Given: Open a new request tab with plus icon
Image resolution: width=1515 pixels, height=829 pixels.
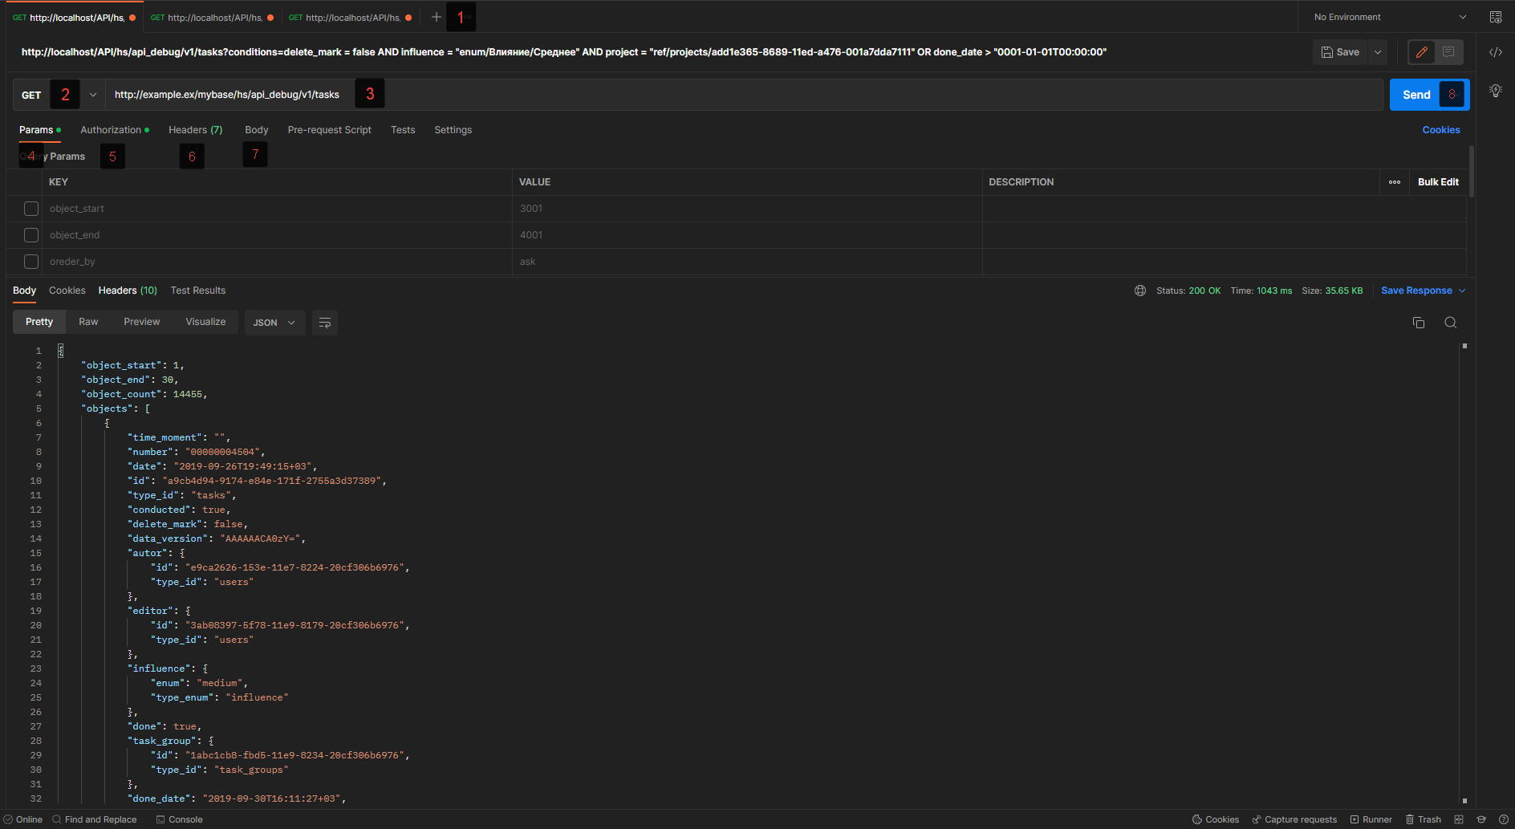Looking at the screenshot, I should [x=437, y=17].
